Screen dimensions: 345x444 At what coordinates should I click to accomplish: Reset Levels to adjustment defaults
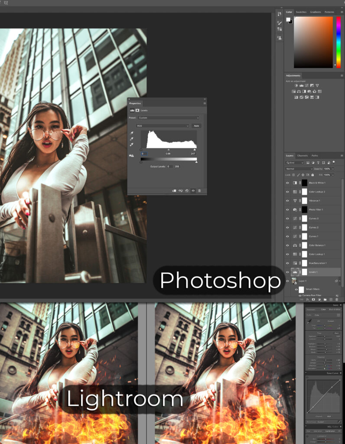pos(187,191)
